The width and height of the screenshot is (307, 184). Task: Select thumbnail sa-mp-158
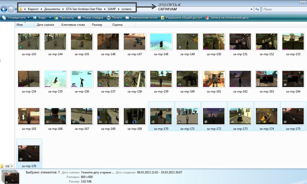coord(135,79)
